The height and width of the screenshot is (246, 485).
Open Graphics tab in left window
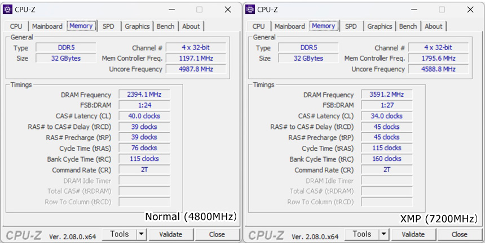138,26
